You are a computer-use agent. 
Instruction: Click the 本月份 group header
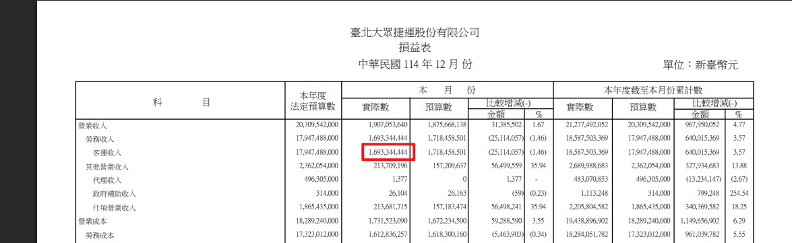point(448,90)
